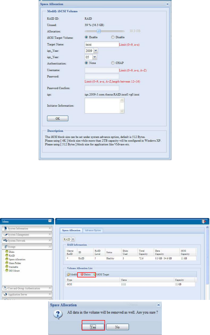This screenshot has width=210, height=335.
Task: Click Modify in the Volume Allocation List toolbar
Action: (72, 274)
